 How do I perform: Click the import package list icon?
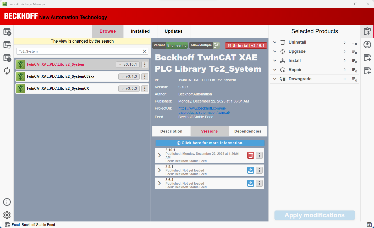pyautogui.click(x=367, y=71)
